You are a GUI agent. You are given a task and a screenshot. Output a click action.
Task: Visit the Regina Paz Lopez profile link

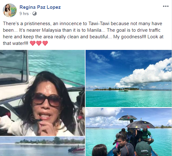[40, 7]
